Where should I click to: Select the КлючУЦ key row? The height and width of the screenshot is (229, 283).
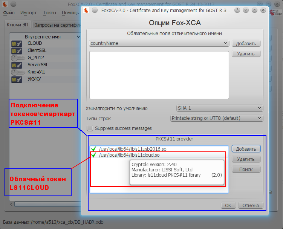(45, 72)
